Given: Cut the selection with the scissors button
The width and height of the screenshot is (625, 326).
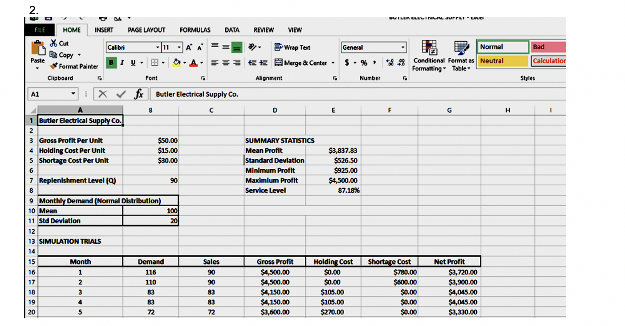Looking at the screenshot, I should (x=59, y=44).
